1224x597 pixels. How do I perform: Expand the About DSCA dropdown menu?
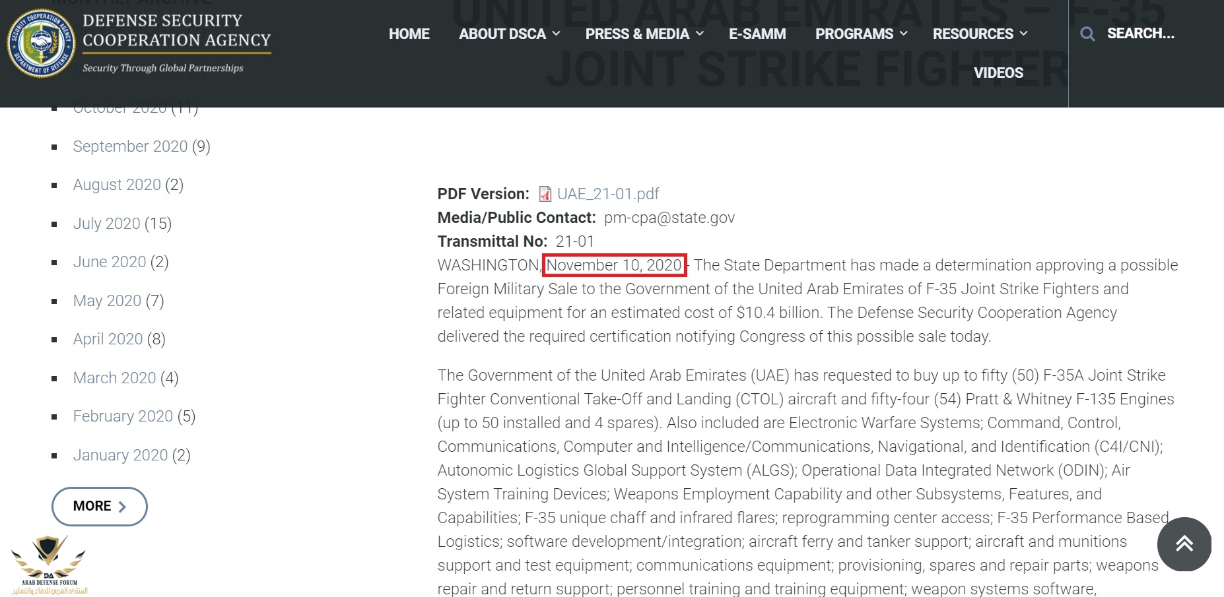click(509, 34)
